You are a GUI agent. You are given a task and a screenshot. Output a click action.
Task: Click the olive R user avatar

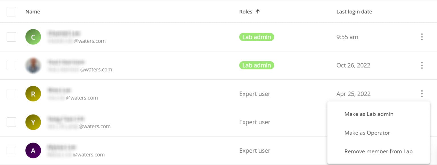[x=33, y=94]
